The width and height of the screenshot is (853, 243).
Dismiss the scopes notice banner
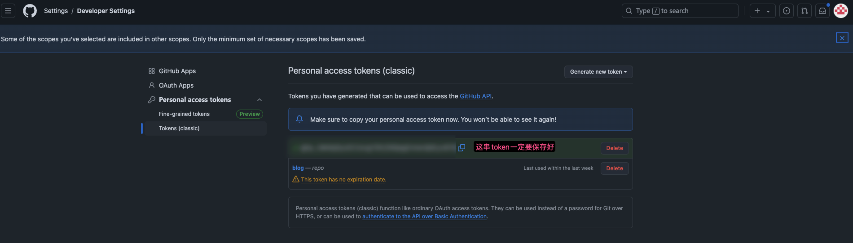click(x=842, y=38)
